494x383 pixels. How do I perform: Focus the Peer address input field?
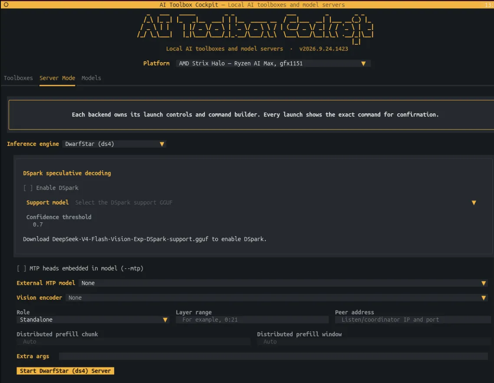(x=413, y=320)
